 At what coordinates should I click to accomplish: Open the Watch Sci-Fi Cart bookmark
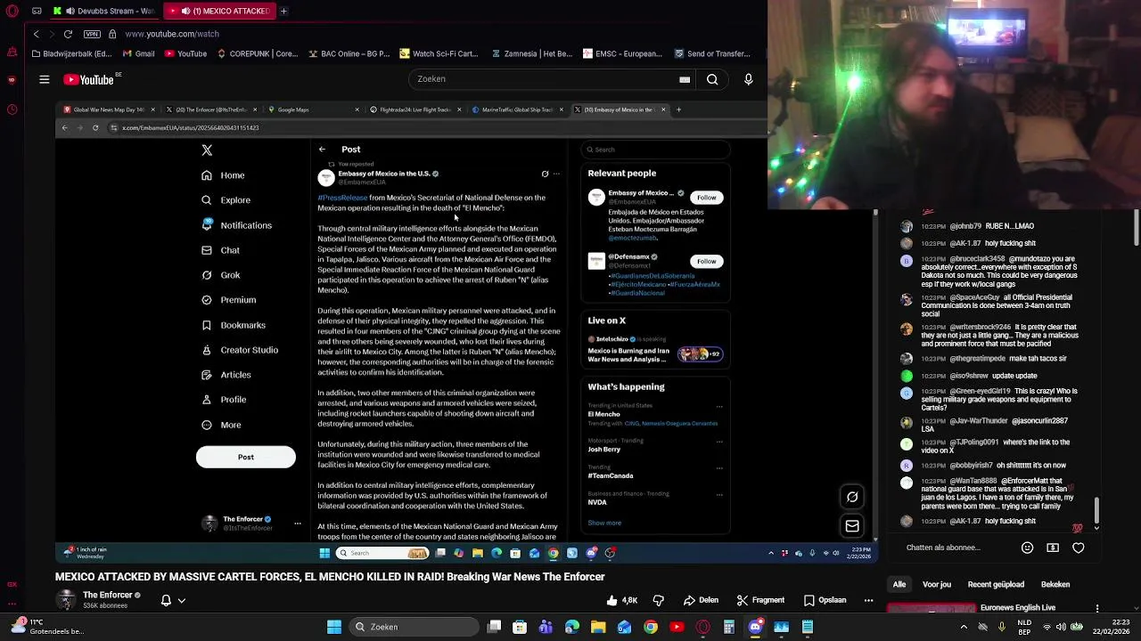pos(439,53)
